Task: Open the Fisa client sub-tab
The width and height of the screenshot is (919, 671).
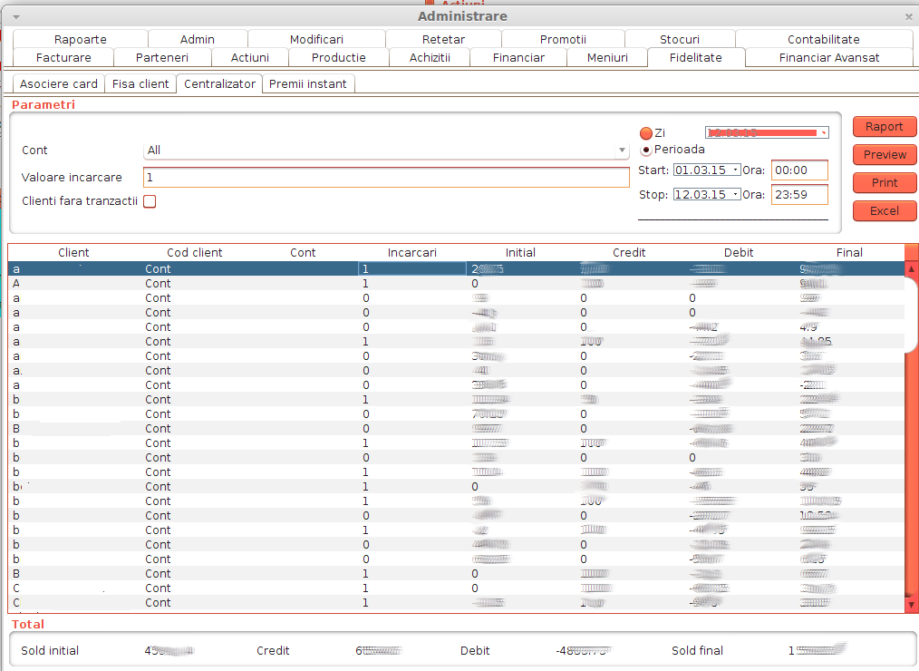Action: [140, 83]
